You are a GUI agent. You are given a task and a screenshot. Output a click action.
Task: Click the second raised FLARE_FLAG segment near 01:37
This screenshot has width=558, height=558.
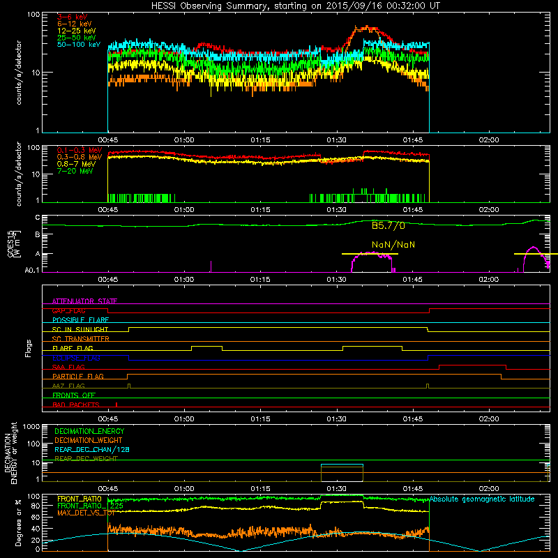click(x=372, y=346)
